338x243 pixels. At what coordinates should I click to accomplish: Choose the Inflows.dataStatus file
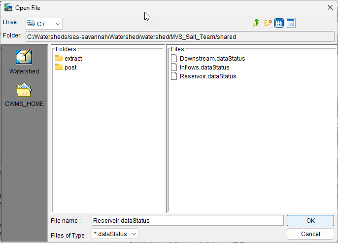pyautogui.click(x=204, y=68)
